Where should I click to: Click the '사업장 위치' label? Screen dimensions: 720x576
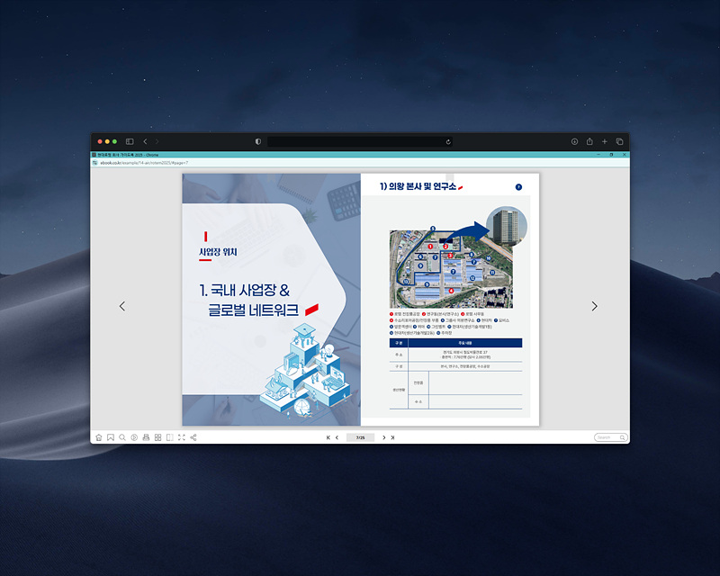tap(218, 252)
